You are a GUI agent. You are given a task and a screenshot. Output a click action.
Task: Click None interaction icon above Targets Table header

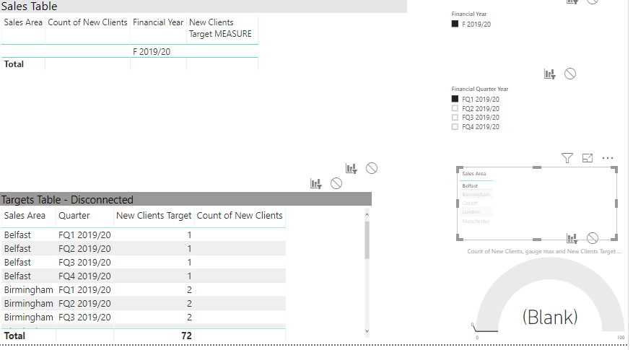336,184
